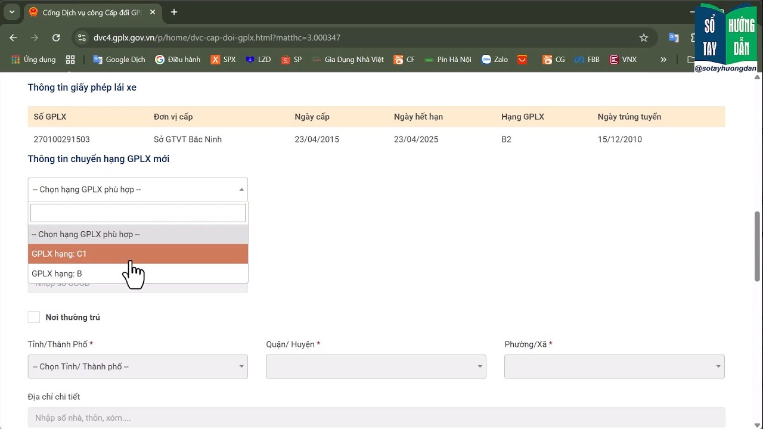This screenshot has width=763, height=429.
Task: Click the Địa chỉ chi tiết input field
Action: [x=376, y=418]
